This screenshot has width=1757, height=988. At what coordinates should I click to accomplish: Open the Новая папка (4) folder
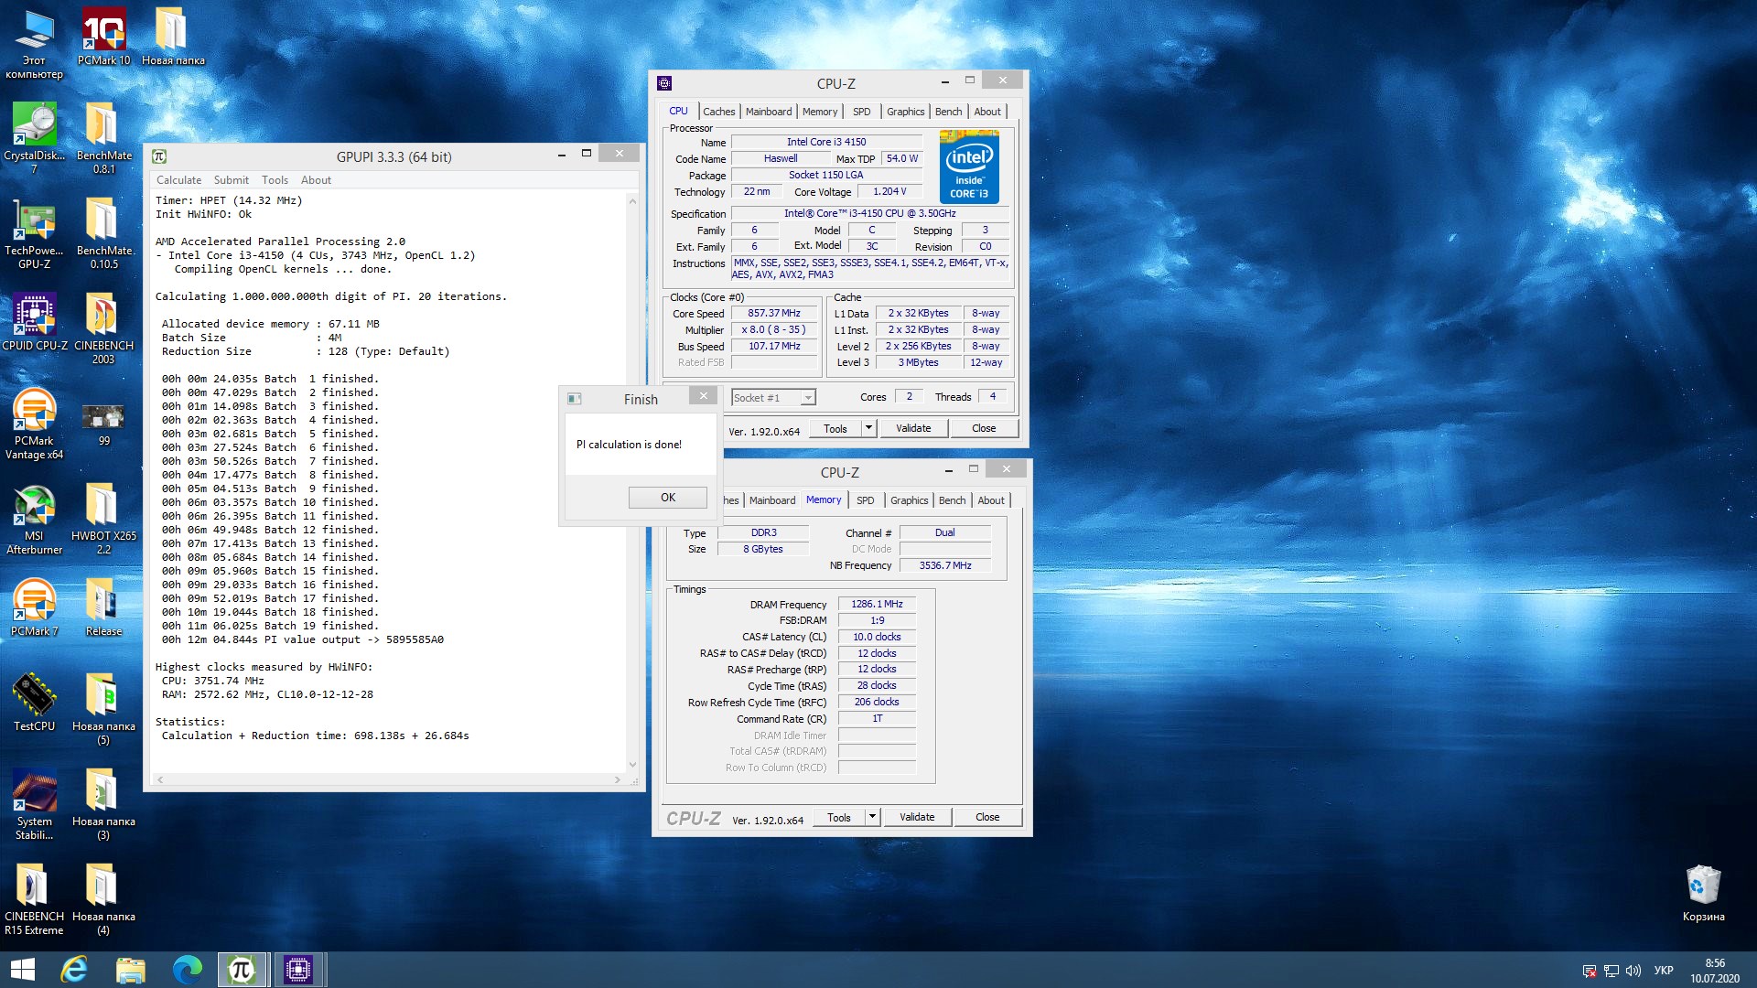[103, 898]
